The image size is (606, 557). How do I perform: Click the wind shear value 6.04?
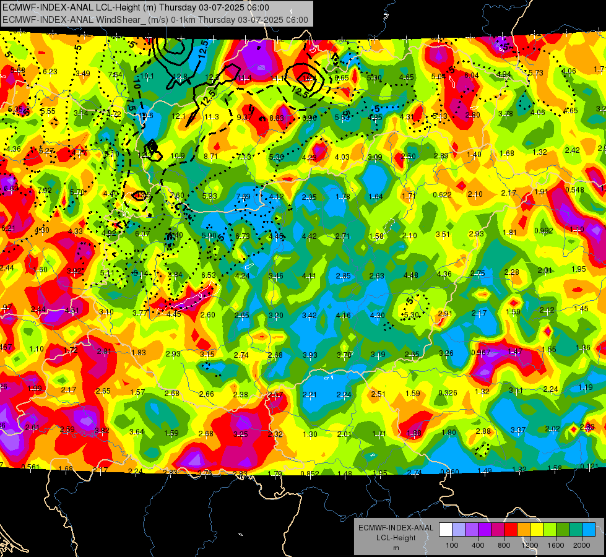(471, 76)
